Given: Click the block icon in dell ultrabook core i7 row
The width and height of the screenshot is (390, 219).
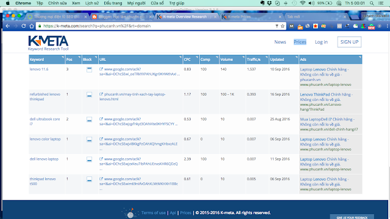Looking at the screenshot, I should click(x=90, y=120).
